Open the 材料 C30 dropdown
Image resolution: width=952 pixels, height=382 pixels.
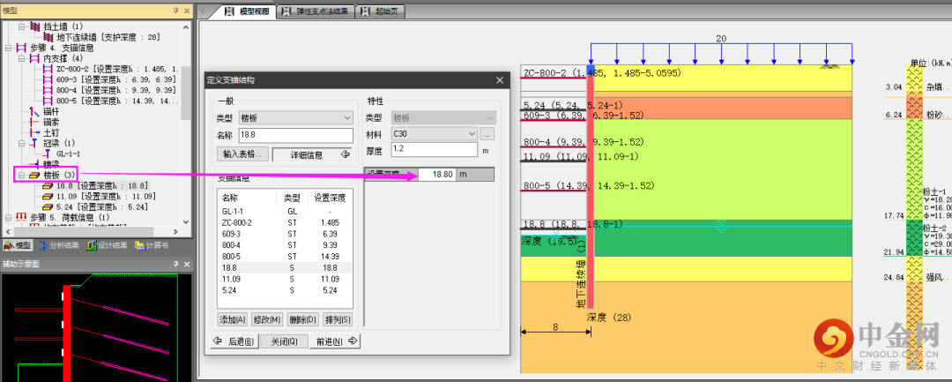(x=433, y=134)
